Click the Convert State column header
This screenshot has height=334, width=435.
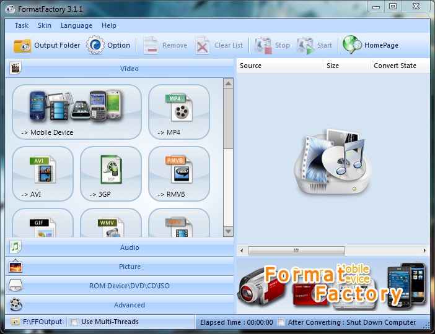pos(400,66)
